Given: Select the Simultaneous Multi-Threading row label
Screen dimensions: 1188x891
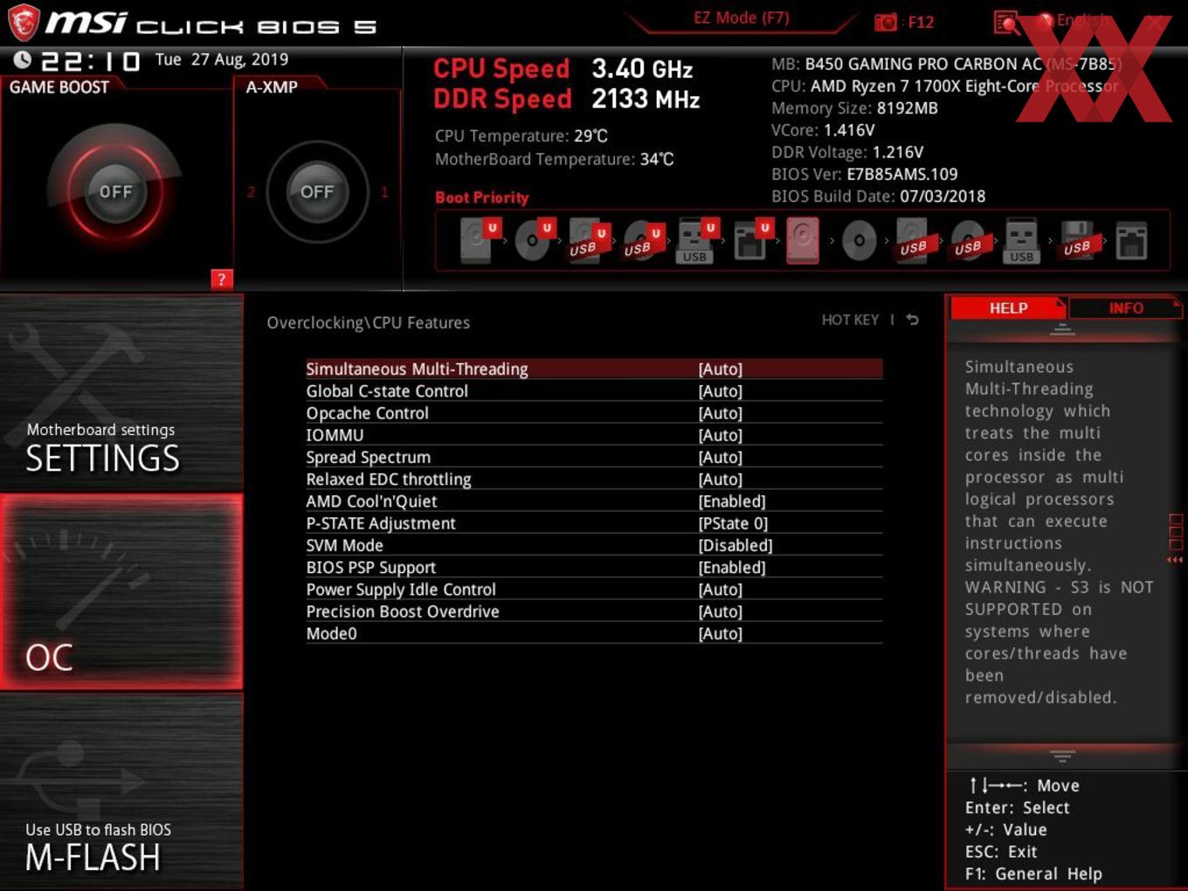Looking at the screenshot, I should (417, 369).
